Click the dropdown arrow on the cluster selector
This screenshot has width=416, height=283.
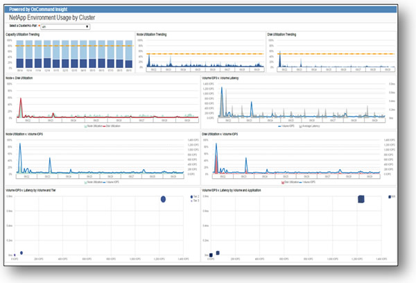click(x=87, y=27)
